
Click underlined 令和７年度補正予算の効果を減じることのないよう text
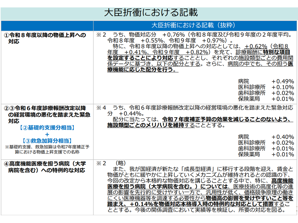(x=227, y=119)
